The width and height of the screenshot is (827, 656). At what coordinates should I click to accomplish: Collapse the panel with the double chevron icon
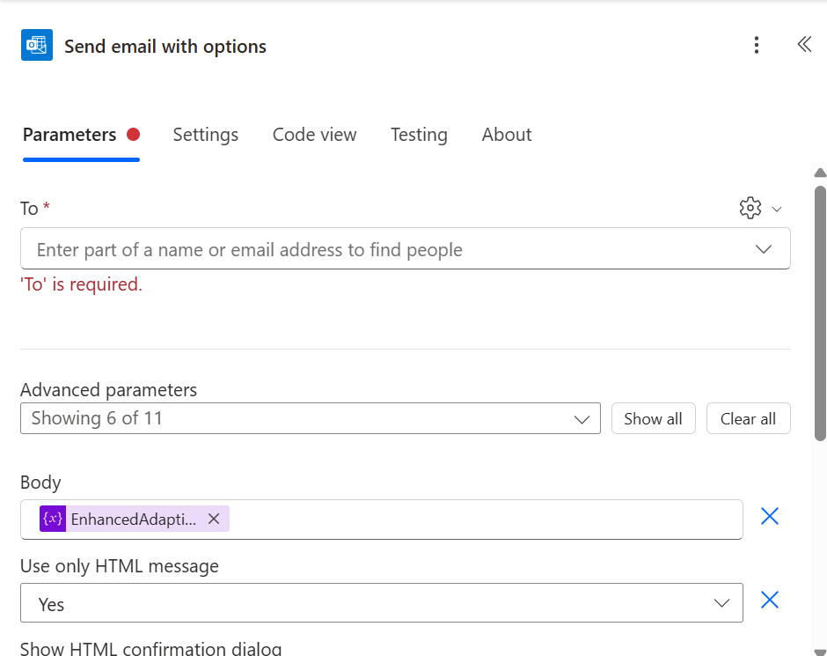coord(804,44)
